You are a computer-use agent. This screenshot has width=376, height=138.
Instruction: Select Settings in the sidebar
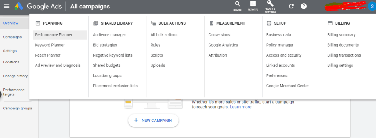pyautogui.click(x=10, y=51)
